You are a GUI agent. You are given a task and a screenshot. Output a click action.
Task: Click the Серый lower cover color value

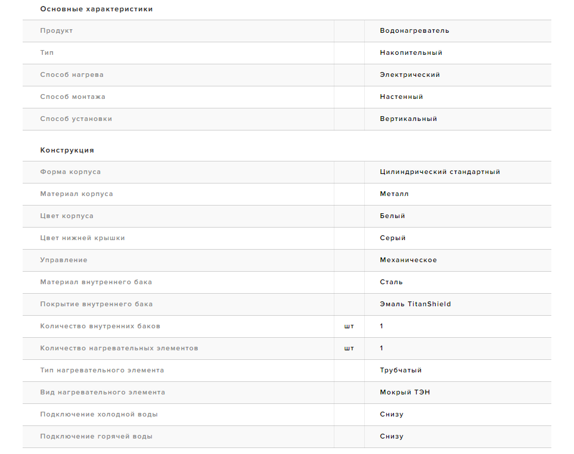pyautogui.click(x=393, y=238)
